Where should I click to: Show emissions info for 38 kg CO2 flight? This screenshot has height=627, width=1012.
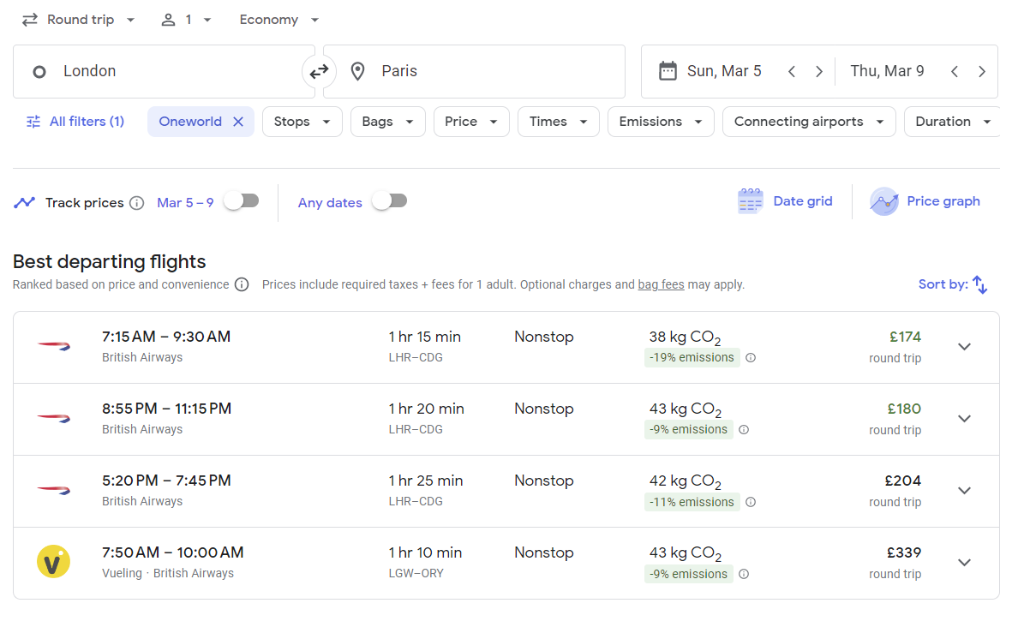pyautogui.click(x=751, y=358)
